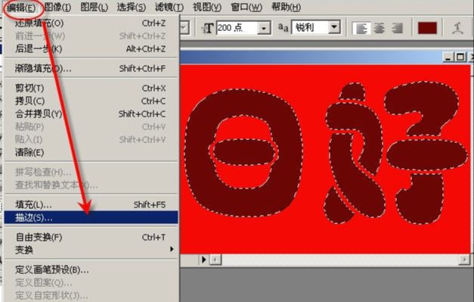Open the 滤镜(T) menu

[169, 8]
